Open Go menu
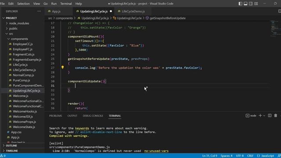Image resolution: width=281 pixels, height=158 pixels. [46, 4]
